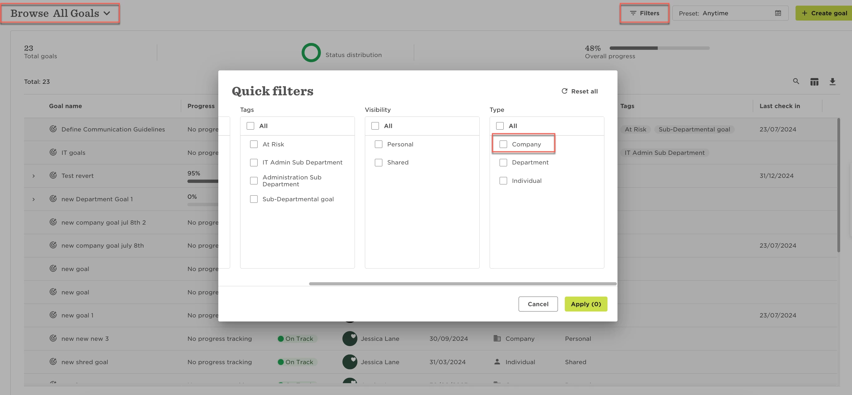The width and height of the screenshot is (852, 395).
Task: Click the vertical scrollbar of goals table
Action: coord(839,185)
